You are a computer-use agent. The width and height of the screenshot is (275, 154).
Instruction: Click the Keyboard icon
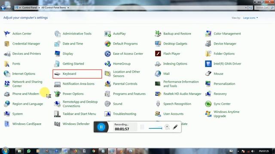(x=57, y=74)
